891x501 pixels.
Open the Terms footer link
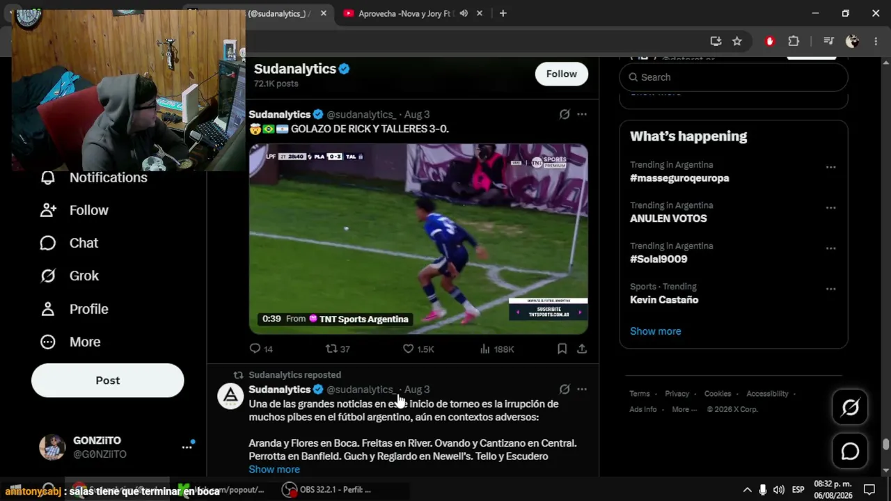point(640,394)
